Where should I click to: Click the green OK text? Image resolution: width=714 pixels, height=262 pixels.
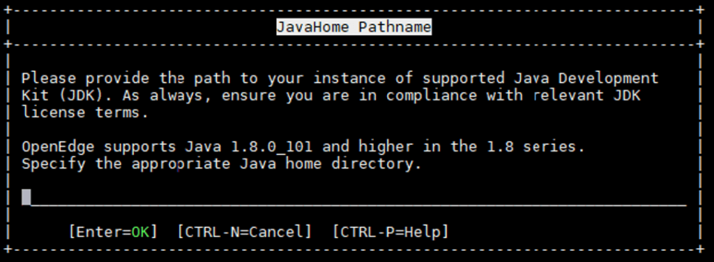tap(140, 232)
